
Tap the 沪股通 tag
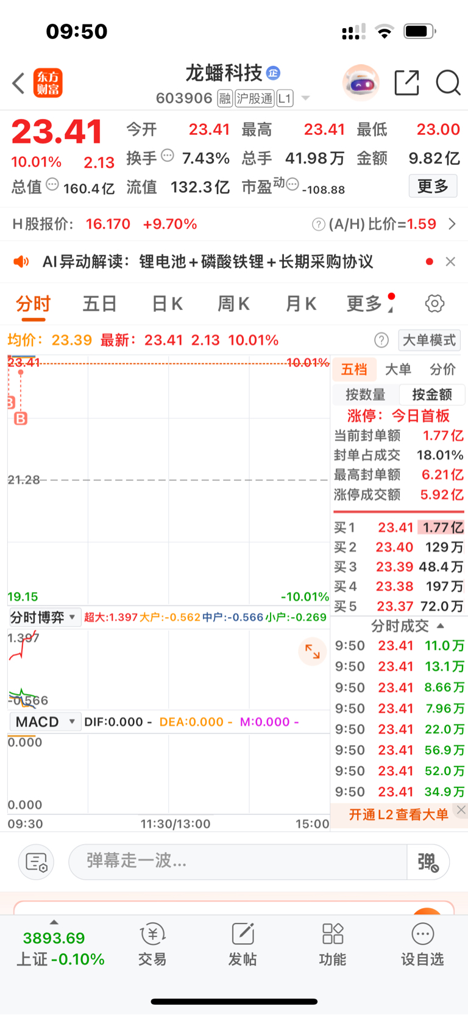[255, 98]
